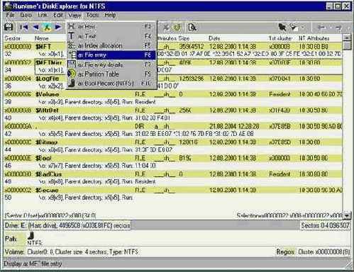Click the NTFS label in the Path bar
The image size is (354, 272).
(35, 242)
